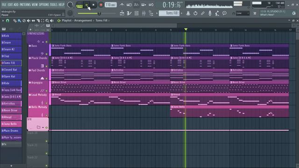This screenshot has width=299, height=168.
Task: Click the master pitch knob
Action: point(71,13)
